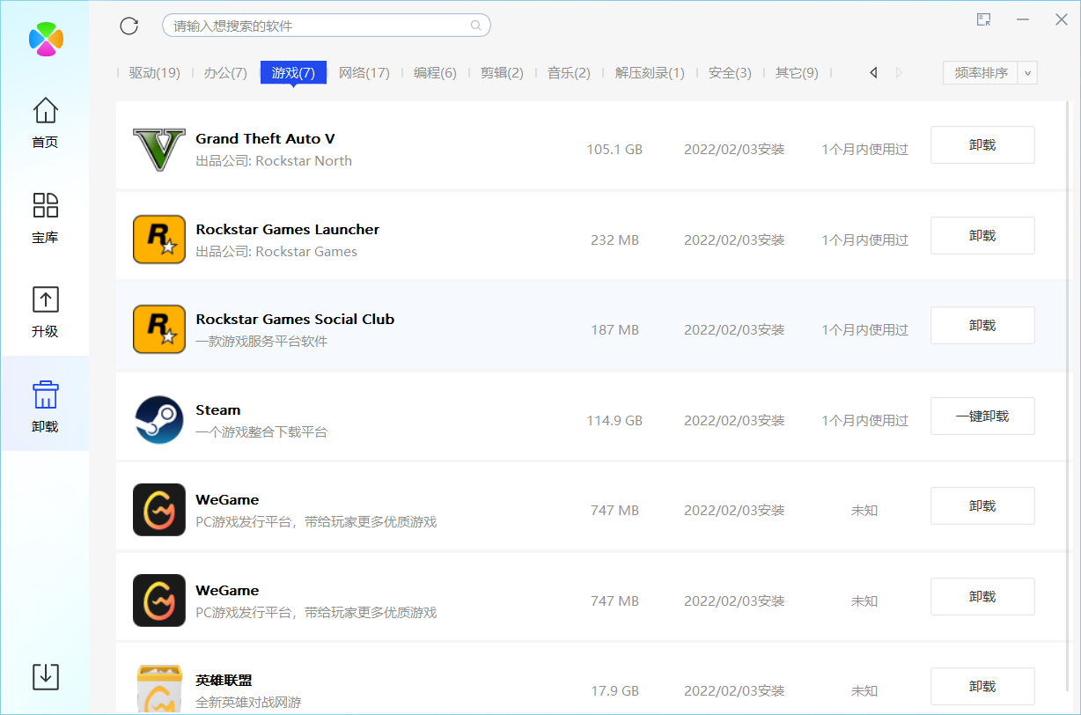This screenshot has width=1081, height=715.
Task: Open the download manager icon
Action: pos(45,676)
